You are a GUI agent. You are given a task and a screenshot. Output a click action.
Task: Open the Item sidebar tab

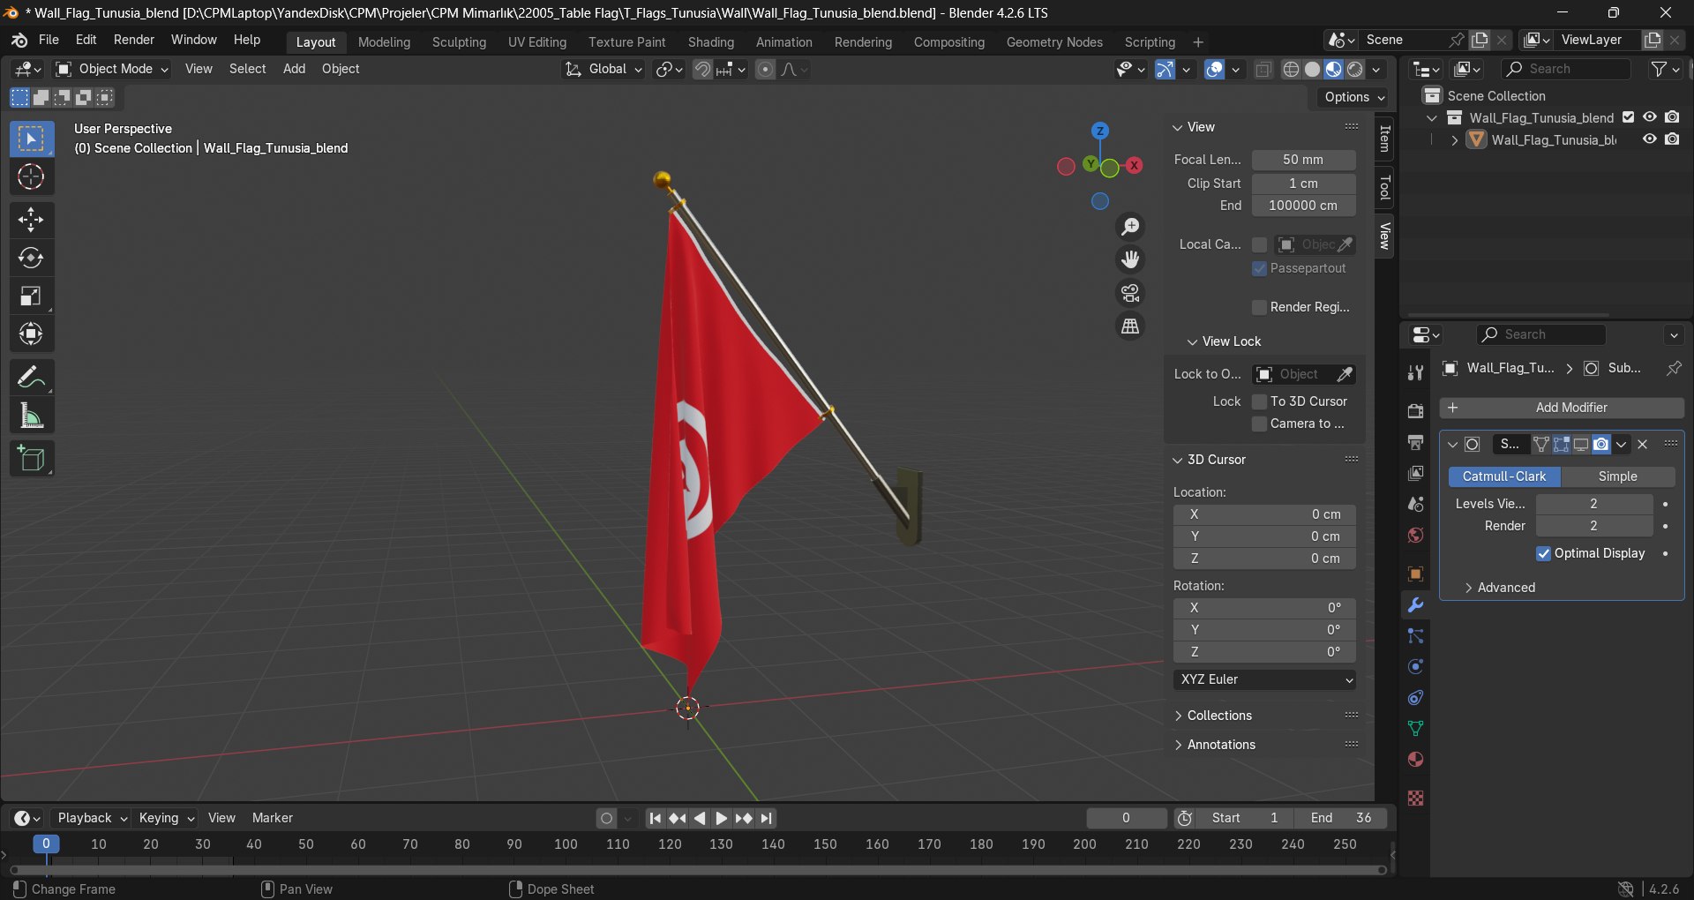[1384, 139]
